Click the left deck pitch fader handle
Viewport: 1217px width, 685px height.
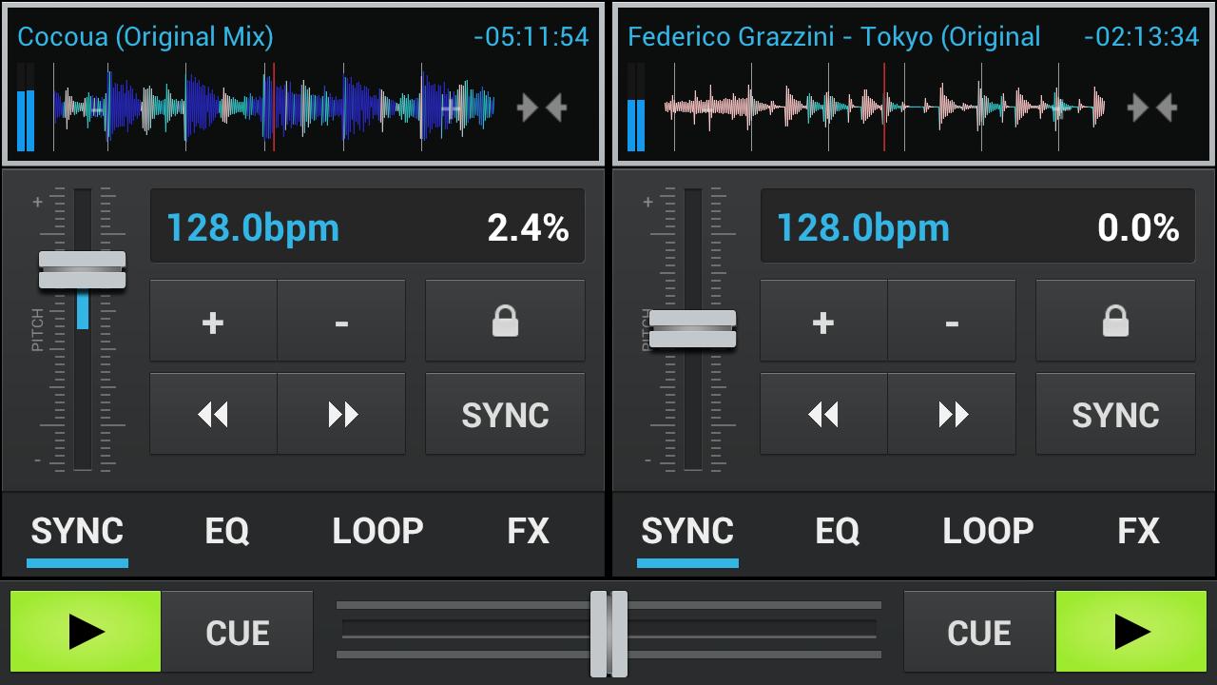coord(82,270)
